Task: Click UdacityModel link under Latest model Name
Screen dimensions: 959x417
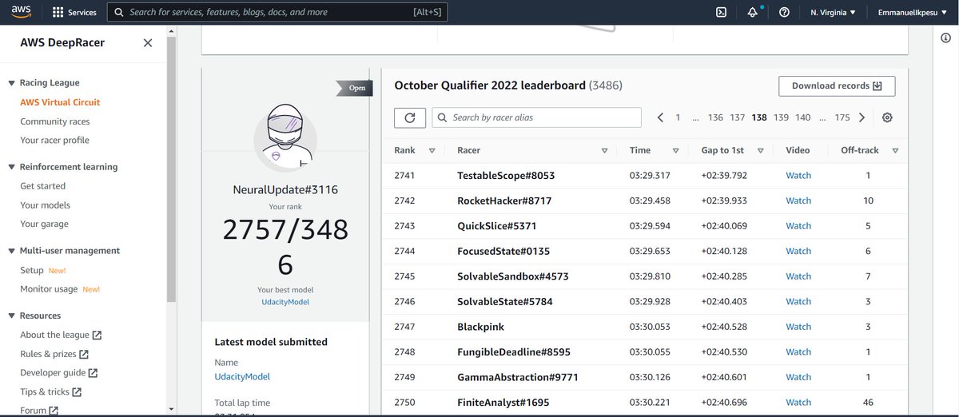Action: pos(242,376)
